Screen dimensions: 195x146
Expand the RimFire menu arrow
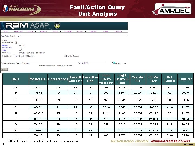[85, 32]
